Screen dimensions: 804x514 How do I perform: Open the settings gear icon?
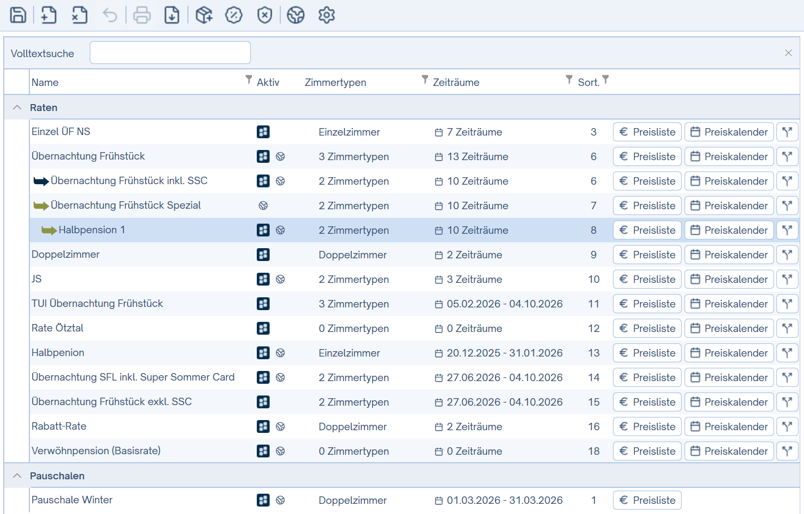coord(327,15)
